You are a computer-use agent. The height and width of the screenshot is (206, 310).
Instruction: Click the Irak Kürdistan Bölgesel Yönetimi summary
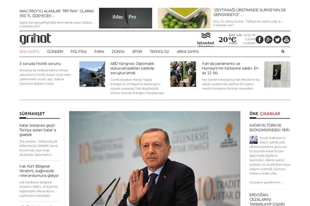(x=39, y=189)
